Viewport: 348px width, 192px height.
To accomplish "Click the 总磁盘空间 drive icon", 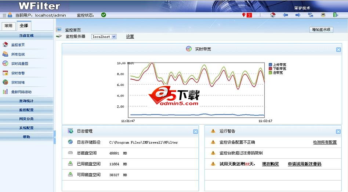I will [x=70, y=153].
